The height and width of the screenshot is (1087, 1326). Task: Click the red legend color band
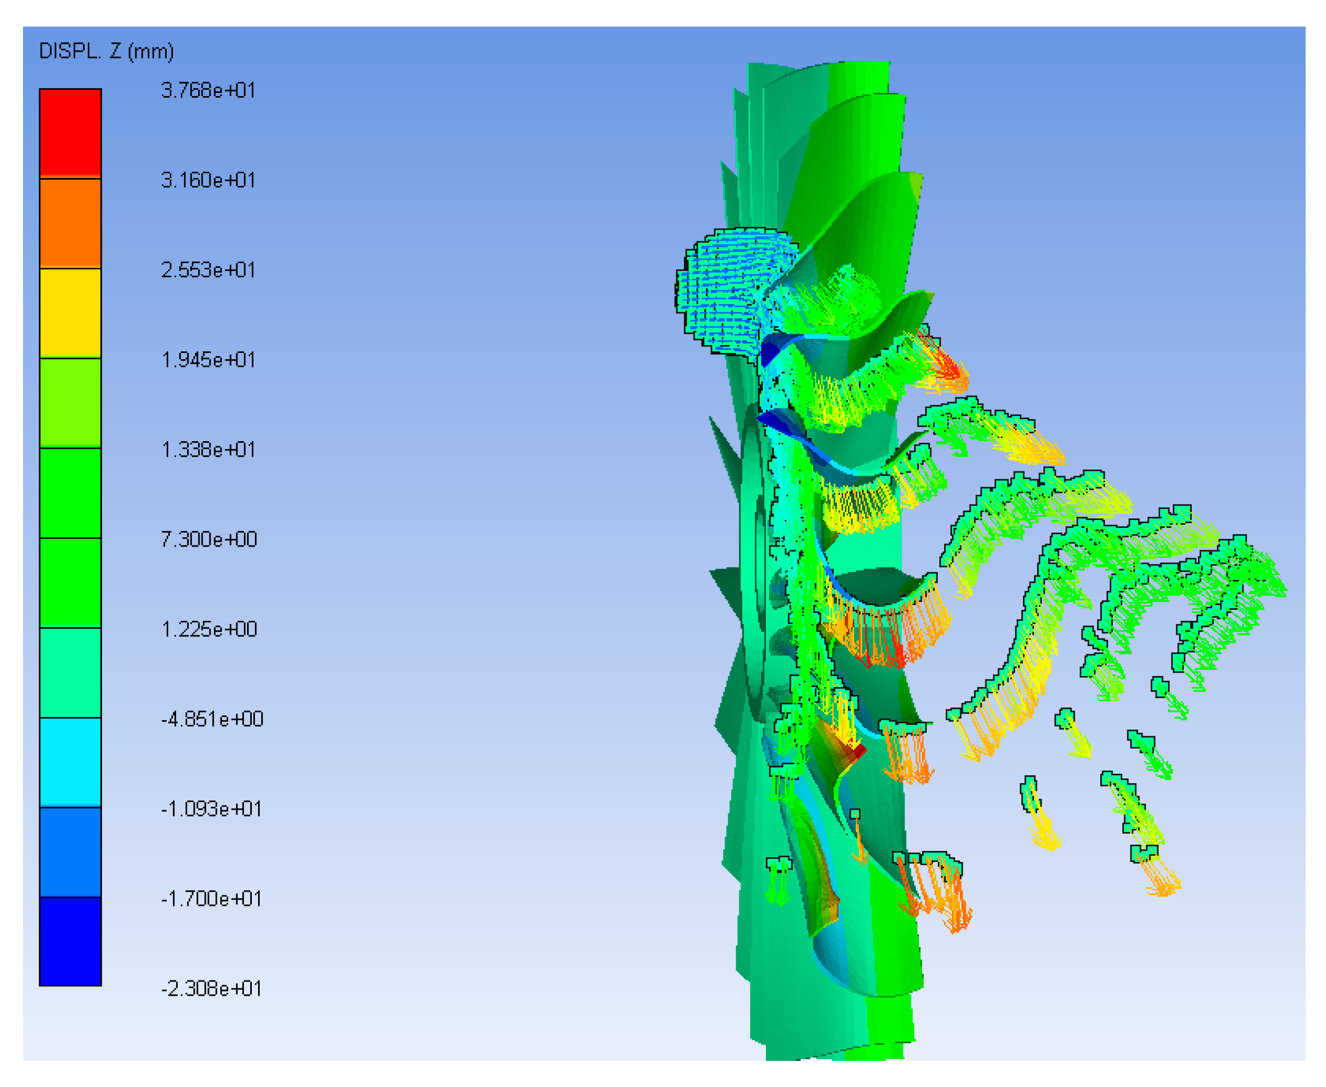70,133
